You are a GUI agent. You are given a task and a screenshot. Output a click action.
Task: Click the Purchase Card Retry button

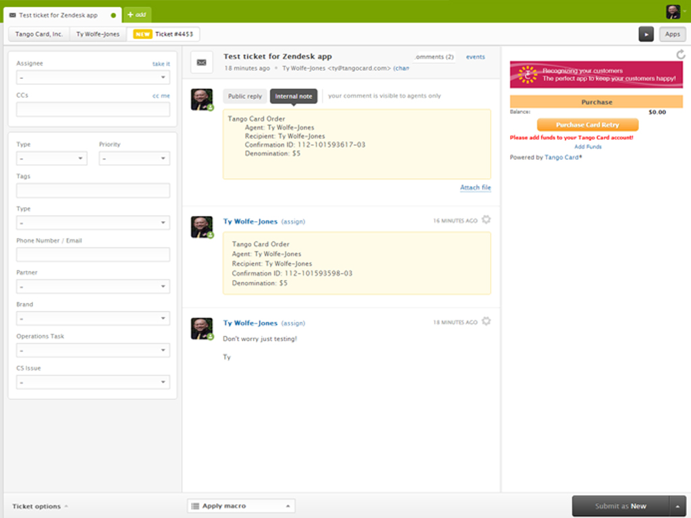(587, 125)
